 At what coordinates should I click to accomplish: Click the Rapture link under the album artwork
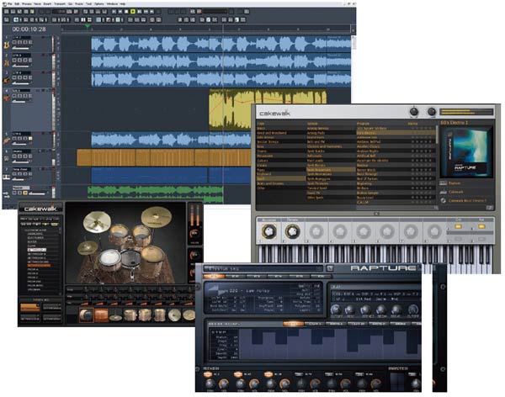pos(455,181)
